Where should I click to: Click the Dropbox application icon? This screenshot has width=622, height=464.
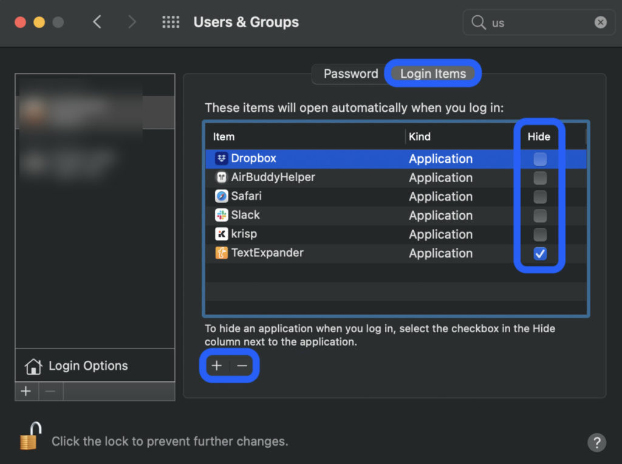pyautogui.click(x=220, y=159)
